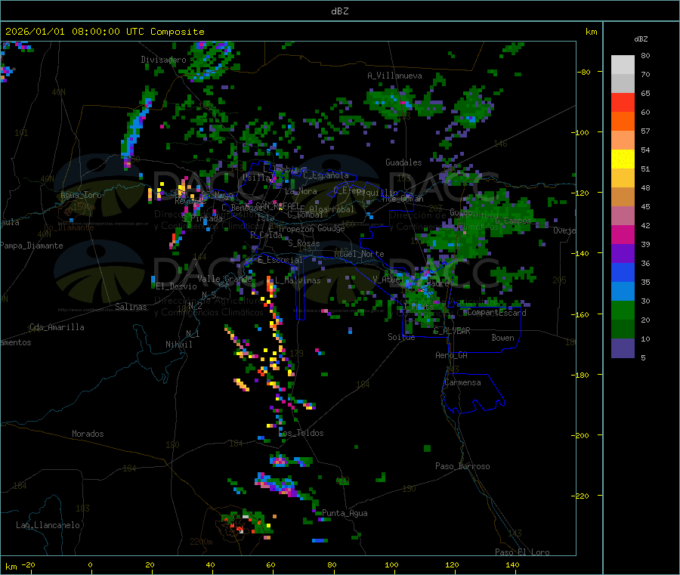Screen dimensions: 680x575
Task: Click the 'Aero_GA' map label
Action: tap(451, 355)
